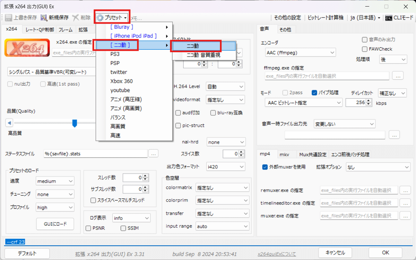Confirm with the OK button

point(385,252)
